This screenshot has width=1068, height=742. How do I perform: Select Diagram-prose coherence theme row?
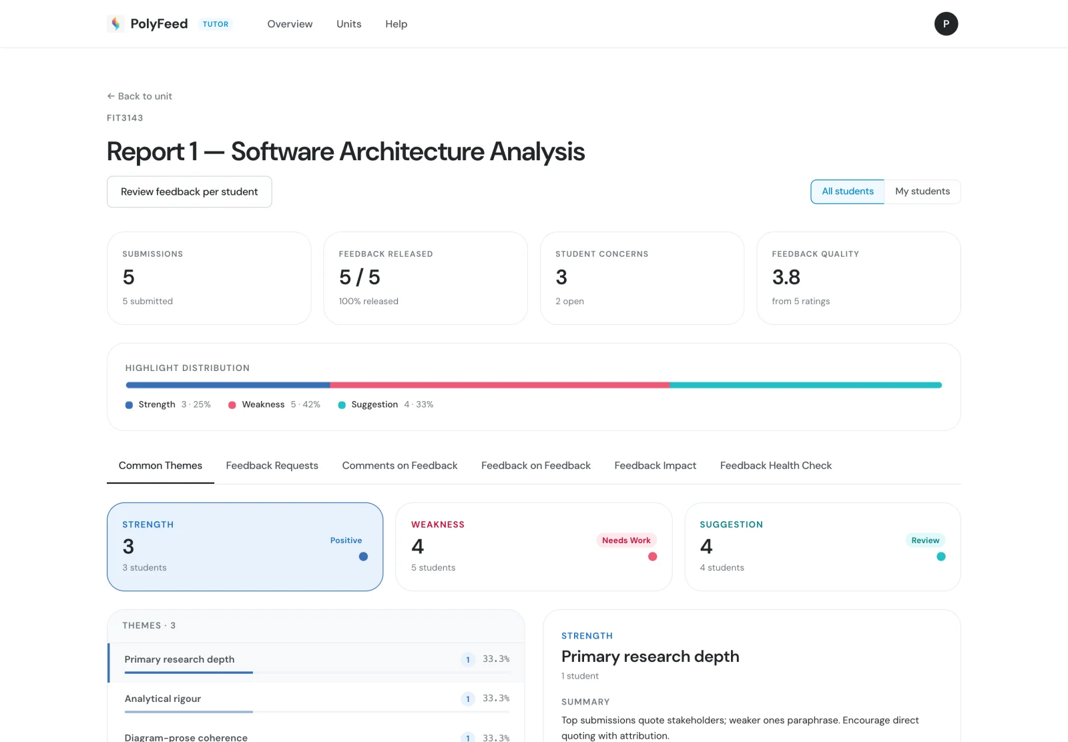click(x=316, y=733)
